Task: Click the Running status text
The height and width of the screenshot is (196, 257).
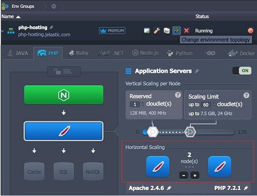Action: coord(204,31)
